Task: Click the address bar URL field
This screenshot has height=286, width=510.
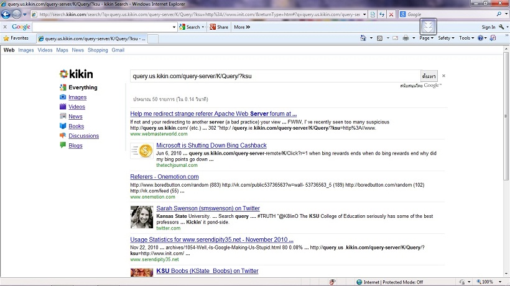Action: 199,14
